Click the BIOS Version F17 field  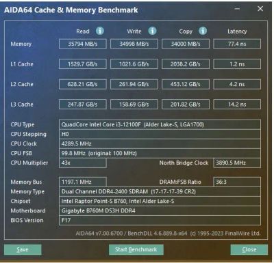[x=160, y=220]
